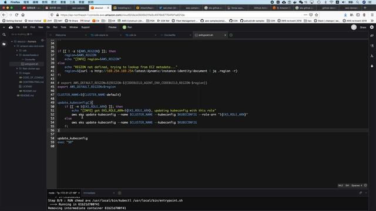Show more bookmarks chevron
This screenshot has width=376, height=211.
click(372, 21)
